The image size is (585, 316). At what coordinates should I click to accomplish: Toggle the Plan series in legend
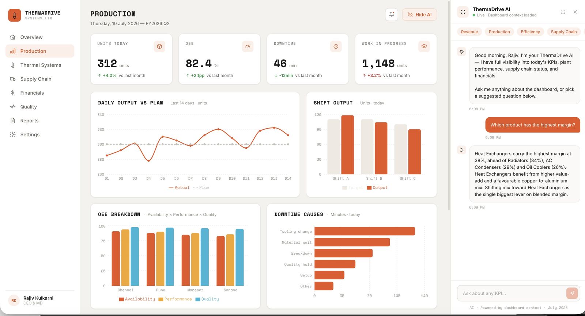tap(201, 187)
